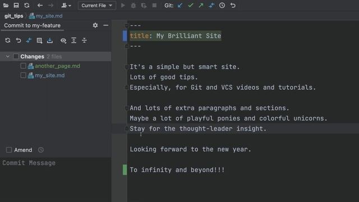Refresh the changes list
Screen dimensions: 359x202
(x=8, y=40)
